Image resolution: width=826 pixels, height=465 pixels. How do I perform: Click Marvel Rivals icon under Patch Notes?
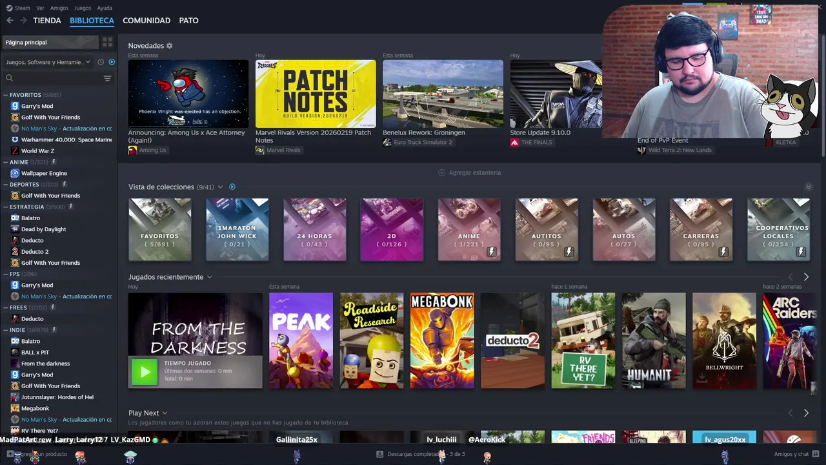tap(260, 150)
